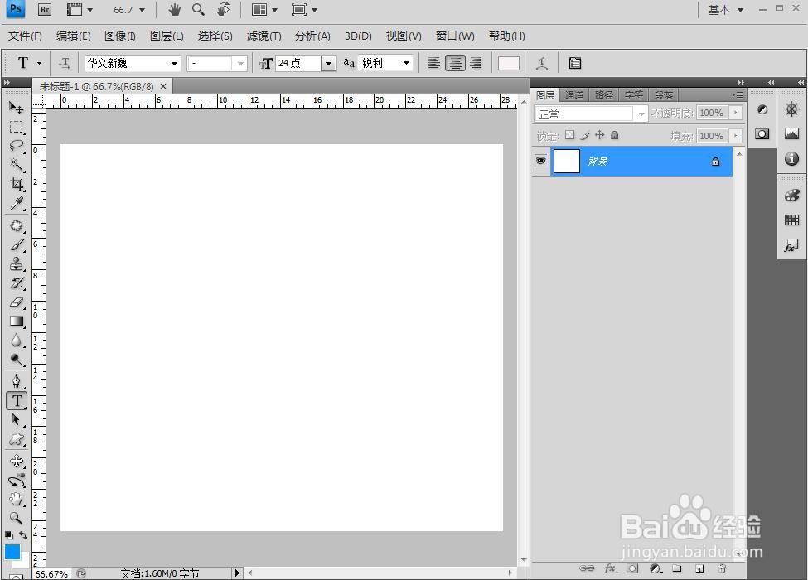The width and height of the screenshot is (808, 580).
Task: Select the Brush tool
Action: tap(17, 244)
